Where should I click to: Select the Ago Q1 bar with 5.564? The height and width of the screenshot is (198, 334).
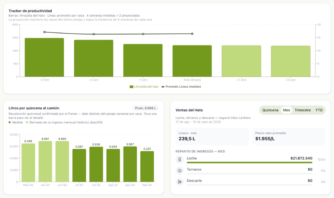click(113, 165)
